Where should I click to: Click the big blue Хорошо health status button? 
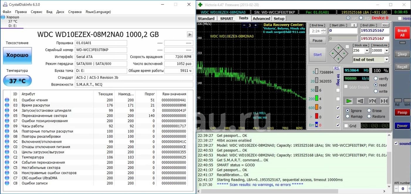[x=17, y=55]
